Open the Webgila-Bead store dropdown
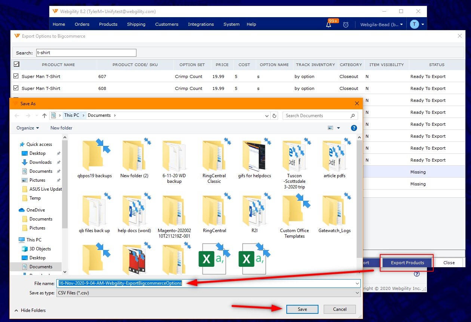Image resolution: width=471 pixels, height=322 pixels. [x=381, y=25]
